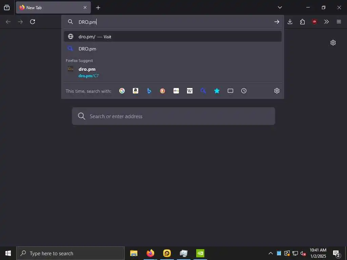Open the yellow circular app in taskbar
347x260 pixels.
pos(167,253)
